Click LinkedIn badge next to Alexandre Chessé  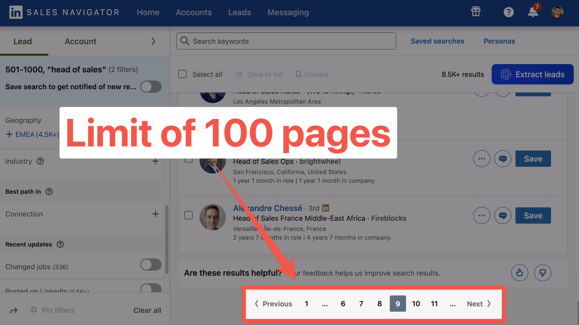[325, 208]
